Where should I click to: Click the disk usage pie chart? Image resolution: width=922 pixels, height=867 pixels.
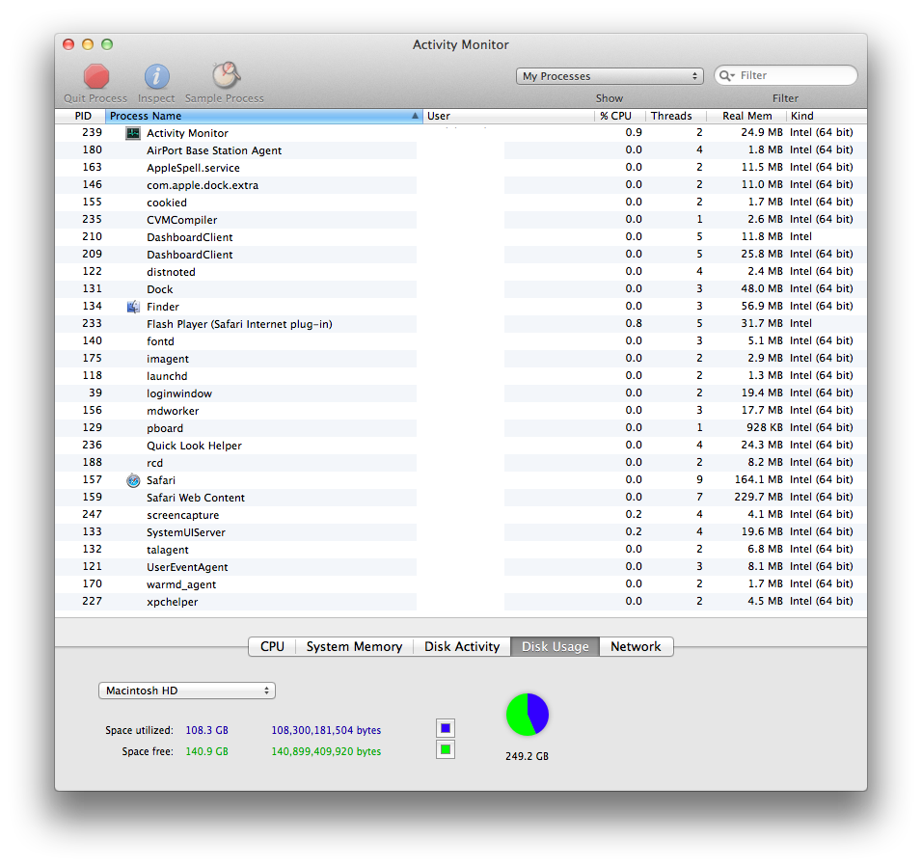tap(528, 715)
